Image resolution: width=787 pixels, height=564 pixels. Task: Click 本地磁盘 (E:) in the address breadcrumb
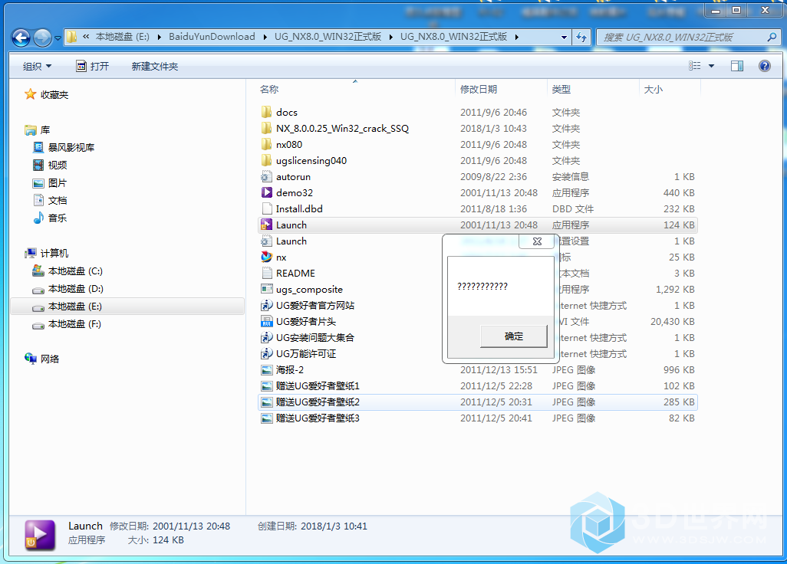(x=123, y=37)
